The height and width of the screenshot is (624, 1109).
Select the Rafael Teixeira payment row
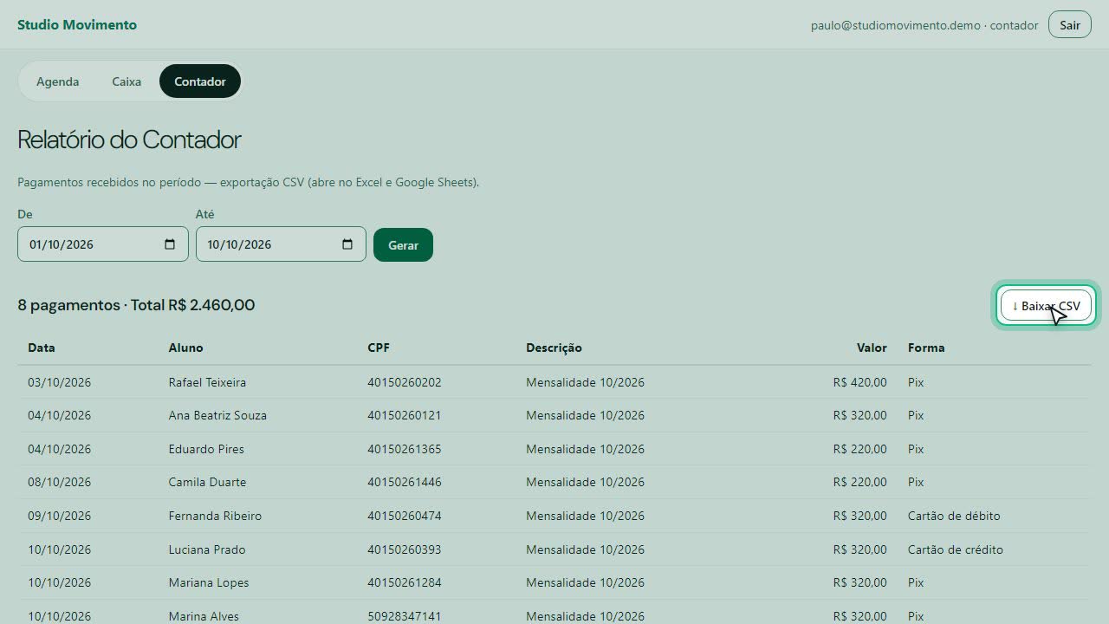click(x=554, y=382)
